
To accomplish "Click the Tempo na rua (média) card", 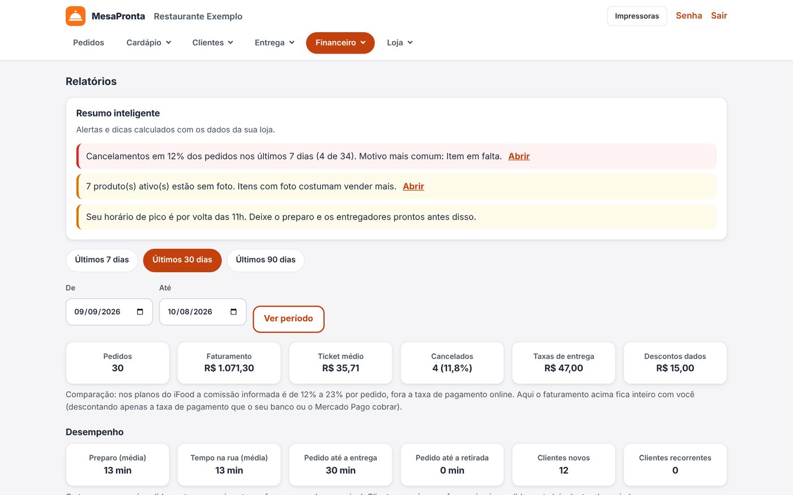I will point(229,464).
